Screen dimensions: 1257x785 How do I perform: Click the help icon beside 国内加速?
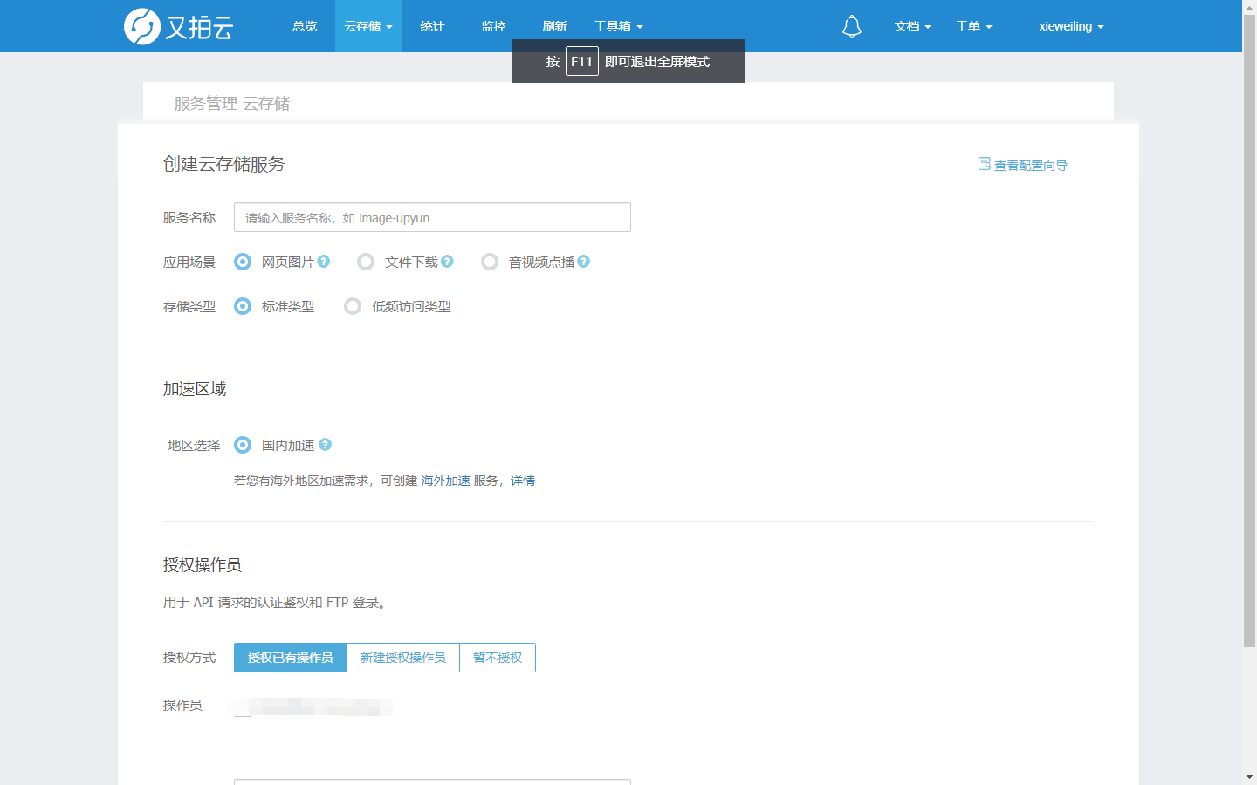coord(325,444)
